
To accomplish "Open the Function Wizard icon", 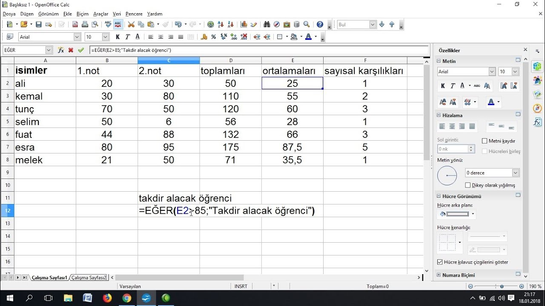I will [x=60, y=50].
